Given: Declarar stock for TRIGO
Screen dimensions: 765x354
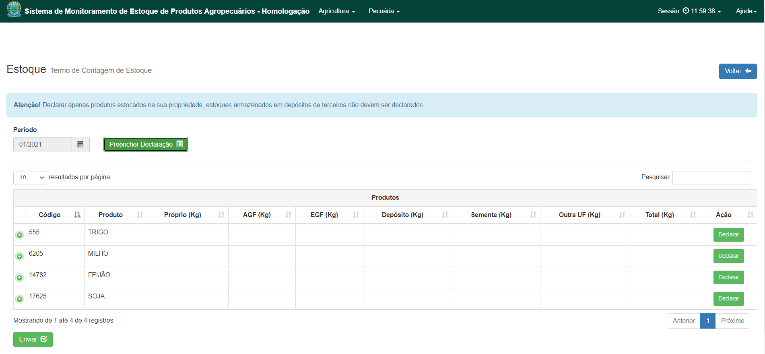Looking at the screenshot, I should point(728,235).
